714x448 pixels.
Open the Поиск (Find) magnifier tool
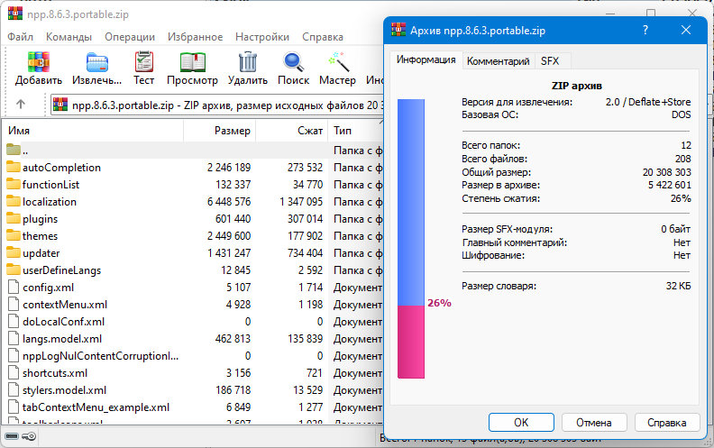293,62
